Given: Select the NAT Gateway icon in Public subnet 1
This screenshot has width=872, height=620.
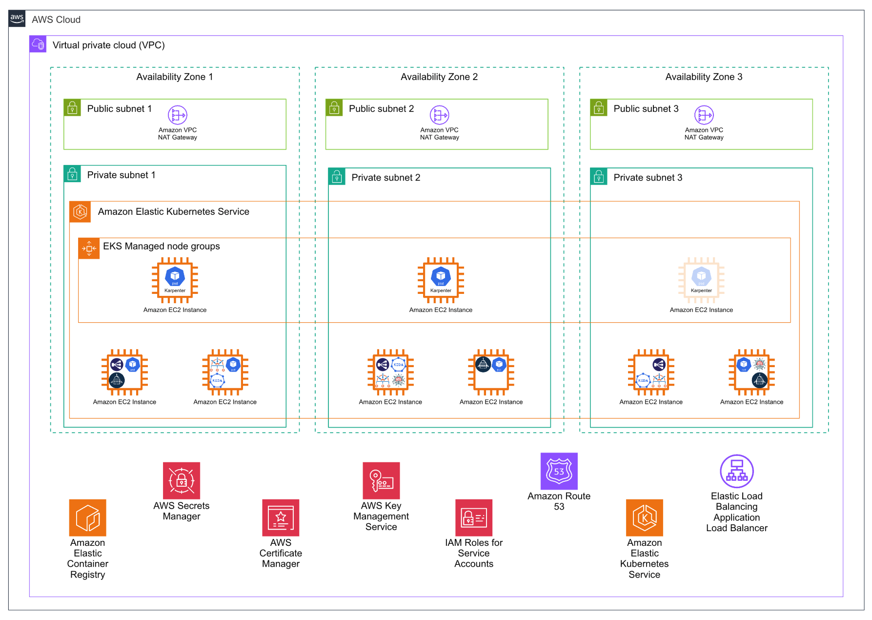Looking at the screenshot, I should click(178, 115).
